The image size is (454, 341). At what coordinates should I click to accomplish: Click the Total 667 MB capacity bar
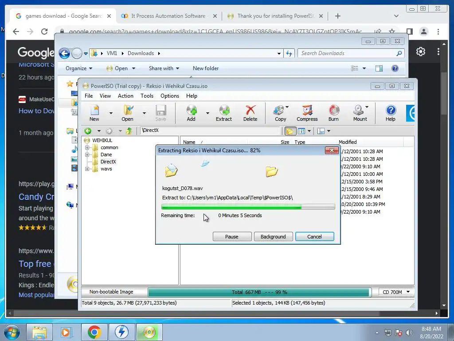(260, 292)
